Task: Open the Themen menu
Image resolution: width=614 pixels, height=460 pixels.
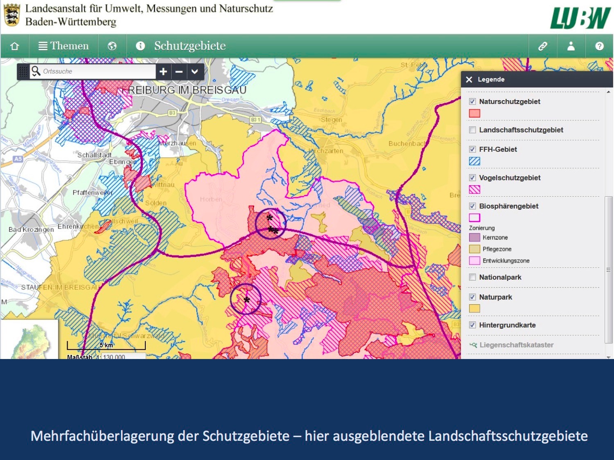Action: (63, 46)
